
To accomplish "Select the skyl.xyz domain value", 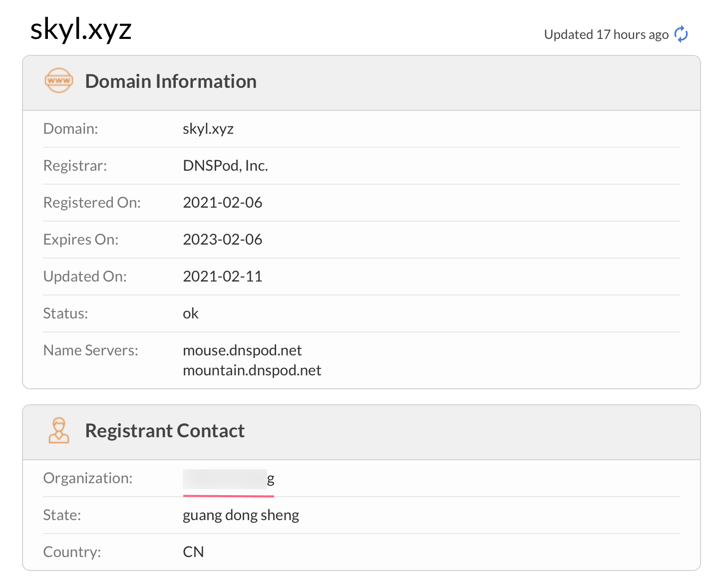I will pos(208,129).
